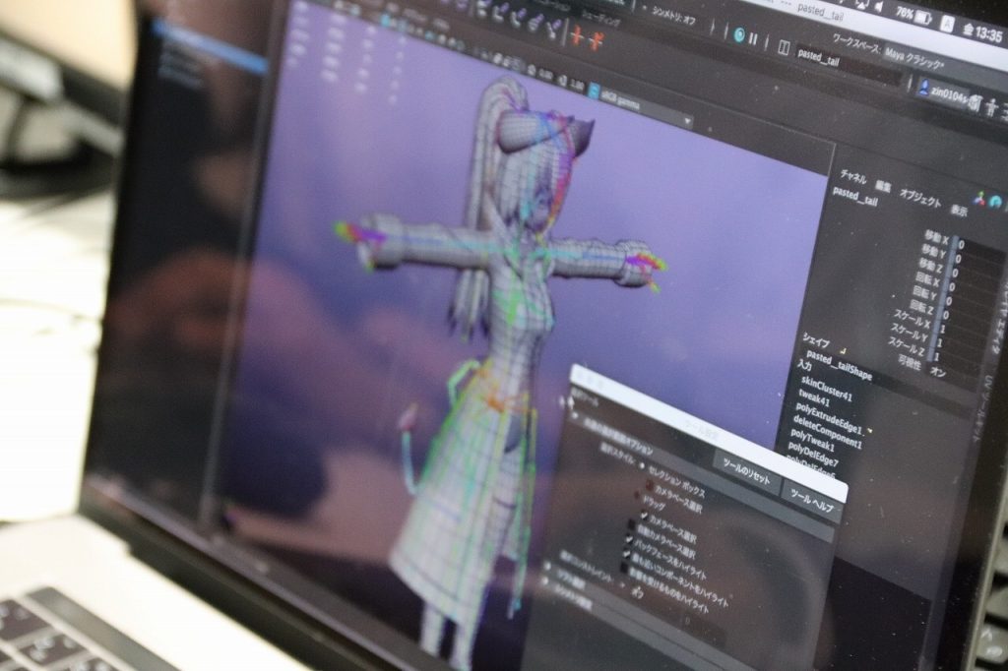The image size is (1008, 671).
Task: Click the 移動 Y attribute label
Action: tap(934, 251)
